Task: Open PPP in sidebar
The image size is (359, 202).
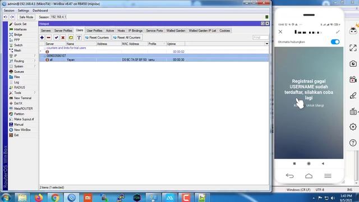Action: coord(17,40)
